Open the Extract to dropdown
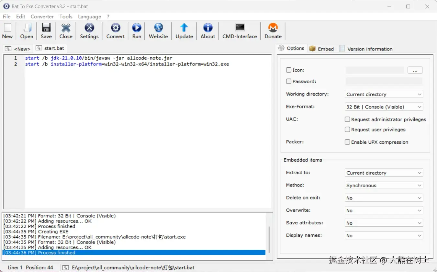 click(x=384, y=173)
